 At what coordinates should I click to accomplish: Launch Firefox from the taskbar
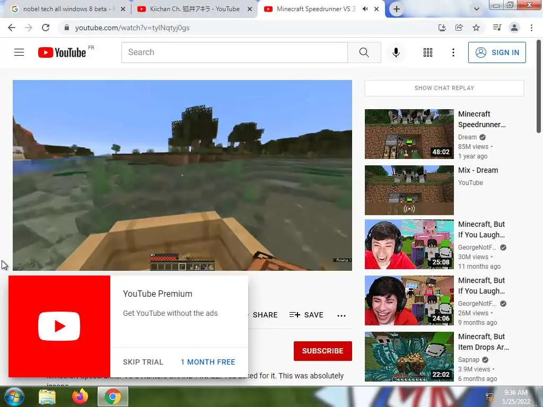(80, 396)
